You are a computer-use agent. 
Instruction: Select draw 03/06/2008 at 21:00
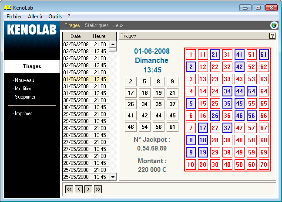point(86,45)
